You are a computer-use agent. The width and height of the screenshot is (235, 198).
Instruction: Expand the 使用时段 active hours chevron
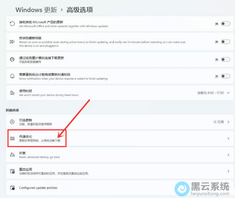[x=228, y=93]
